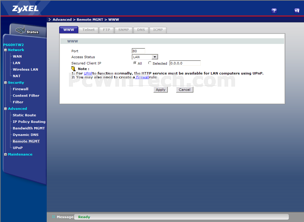Viewport: 304px width, 222px height.
Task: Expand the Maintenance tree section
Action: pos(5,154)
